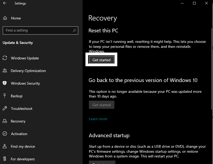Viewport: 213px width, 164px height.
Task: Maximize the Settings window
Action: tap(194, 3)
